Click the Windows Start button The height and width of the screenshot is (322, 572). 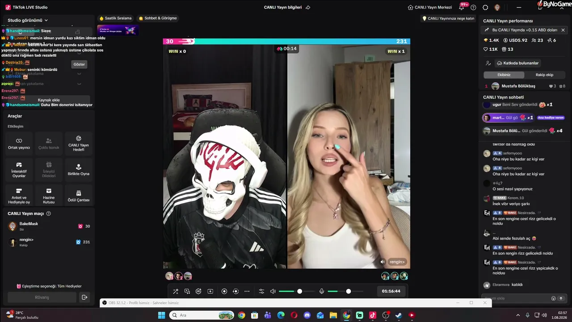tap(161, 315)
